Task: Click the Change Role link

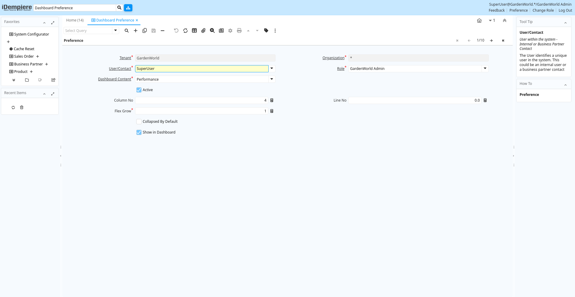Action: click(543, 10)
